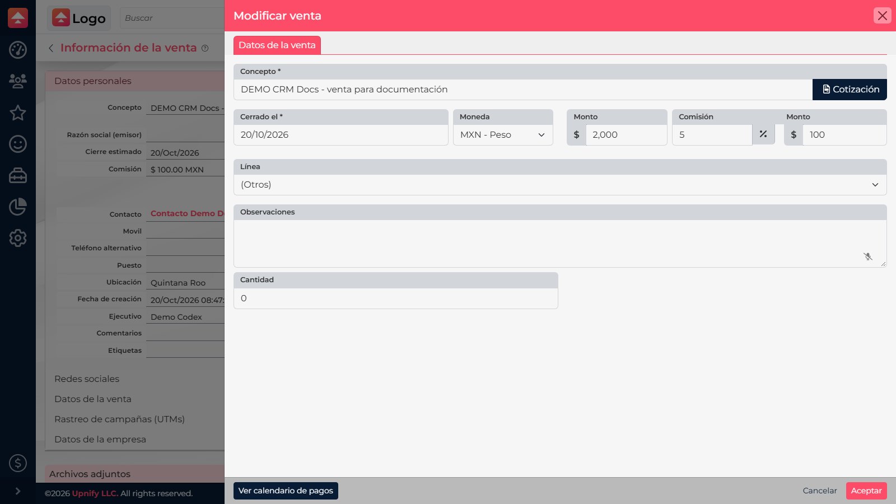Click the red home logo icon

coord(18,18)
